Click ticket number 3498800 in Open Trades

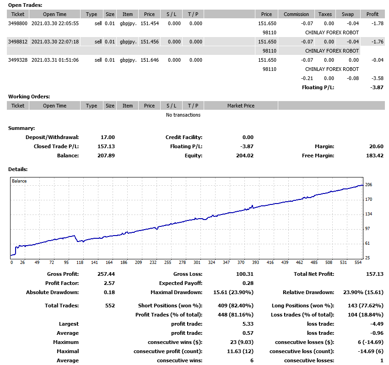coord(18,23)
